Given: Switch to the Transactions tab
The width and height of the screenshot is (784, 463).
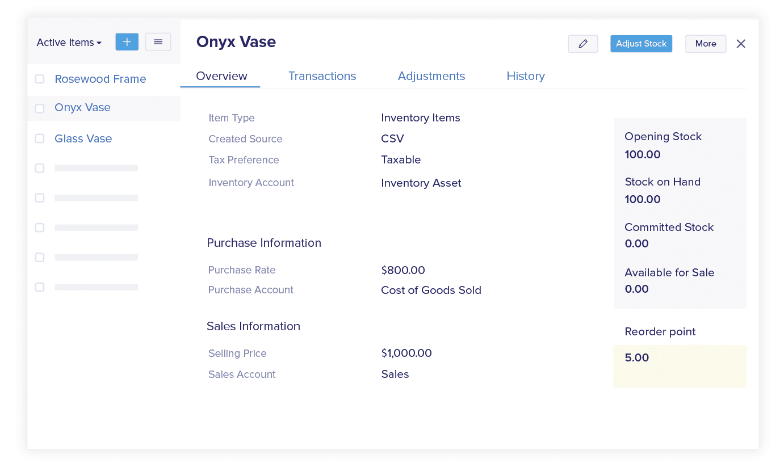Looking at the screenshot, I should click(x=322, y=76).
